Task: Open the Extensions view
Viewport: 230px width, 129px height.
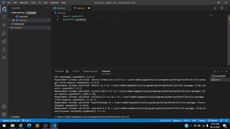Action: pos(4,42)
